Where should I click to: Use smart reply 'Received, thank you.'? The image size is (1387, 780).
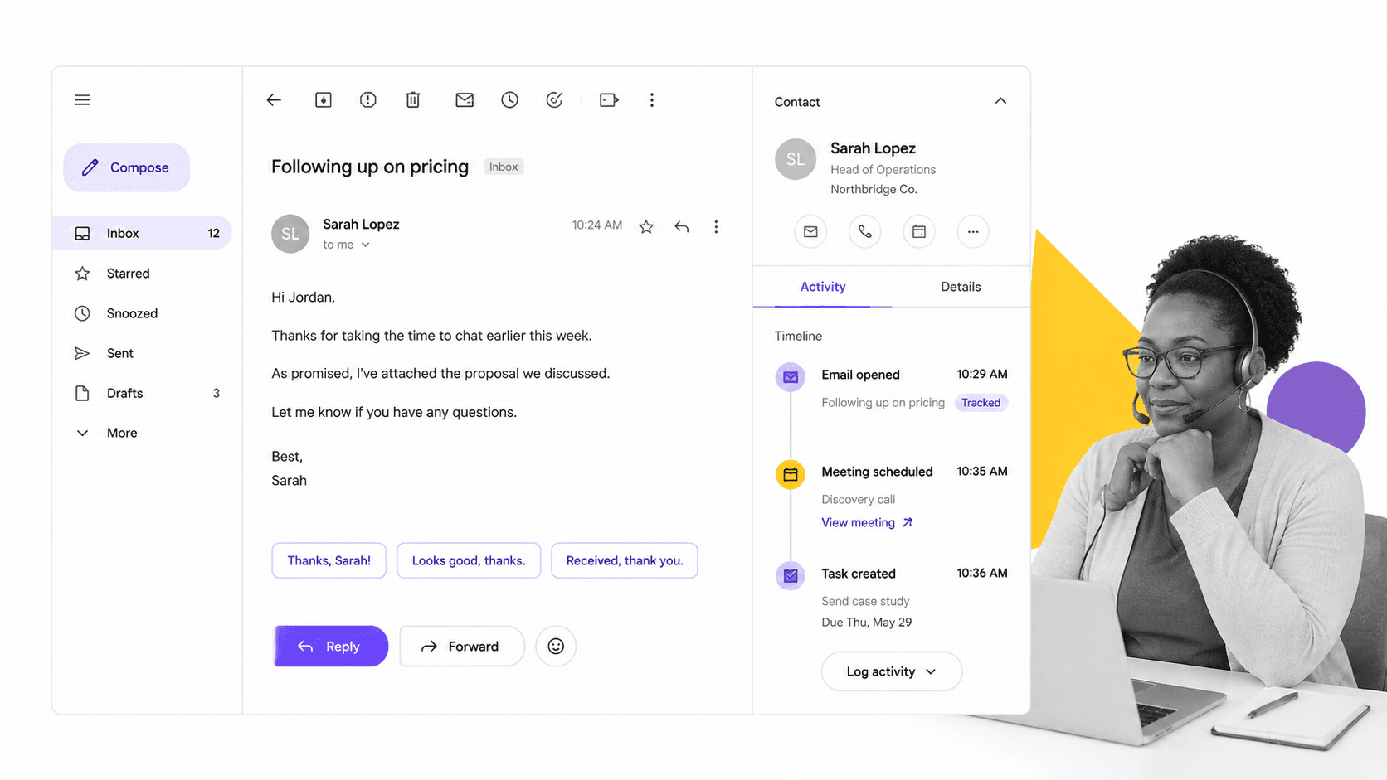(x=625, y=560)
